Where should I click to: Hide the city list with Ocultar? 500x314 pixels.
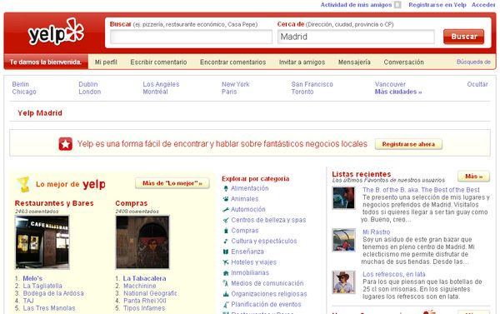[x=477, y=84]
